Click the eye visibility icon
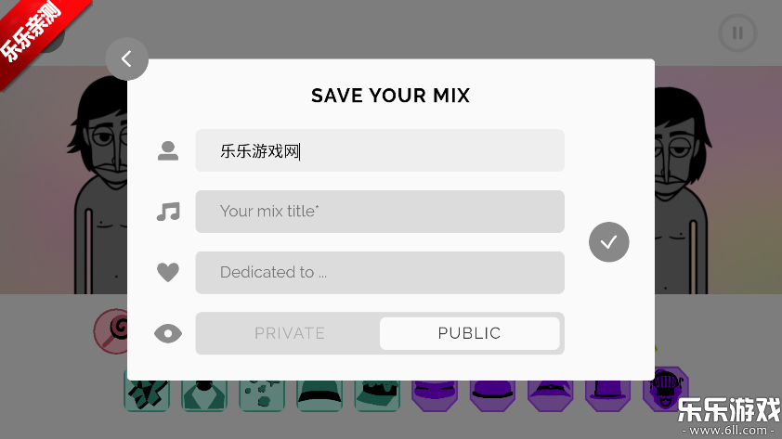This screenshot has width=782, height=439. [x=168, y=334]
